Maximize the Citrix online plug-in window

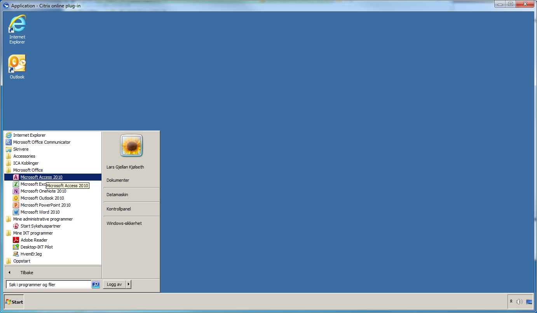(x=510, y=4)
